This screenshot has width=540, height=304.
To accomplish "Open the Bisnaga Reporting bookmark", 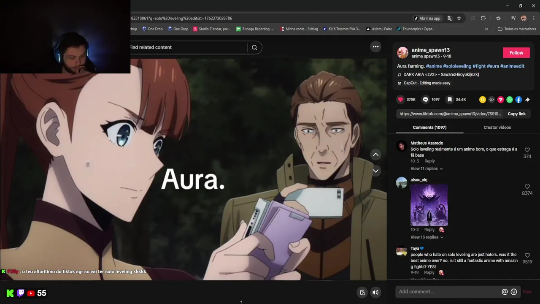I will coord(255,29).
